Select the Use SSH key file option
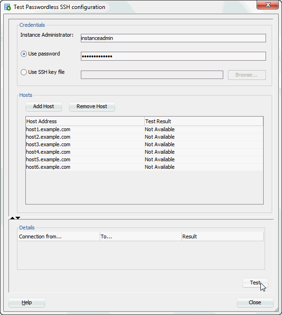 [23, 72]
